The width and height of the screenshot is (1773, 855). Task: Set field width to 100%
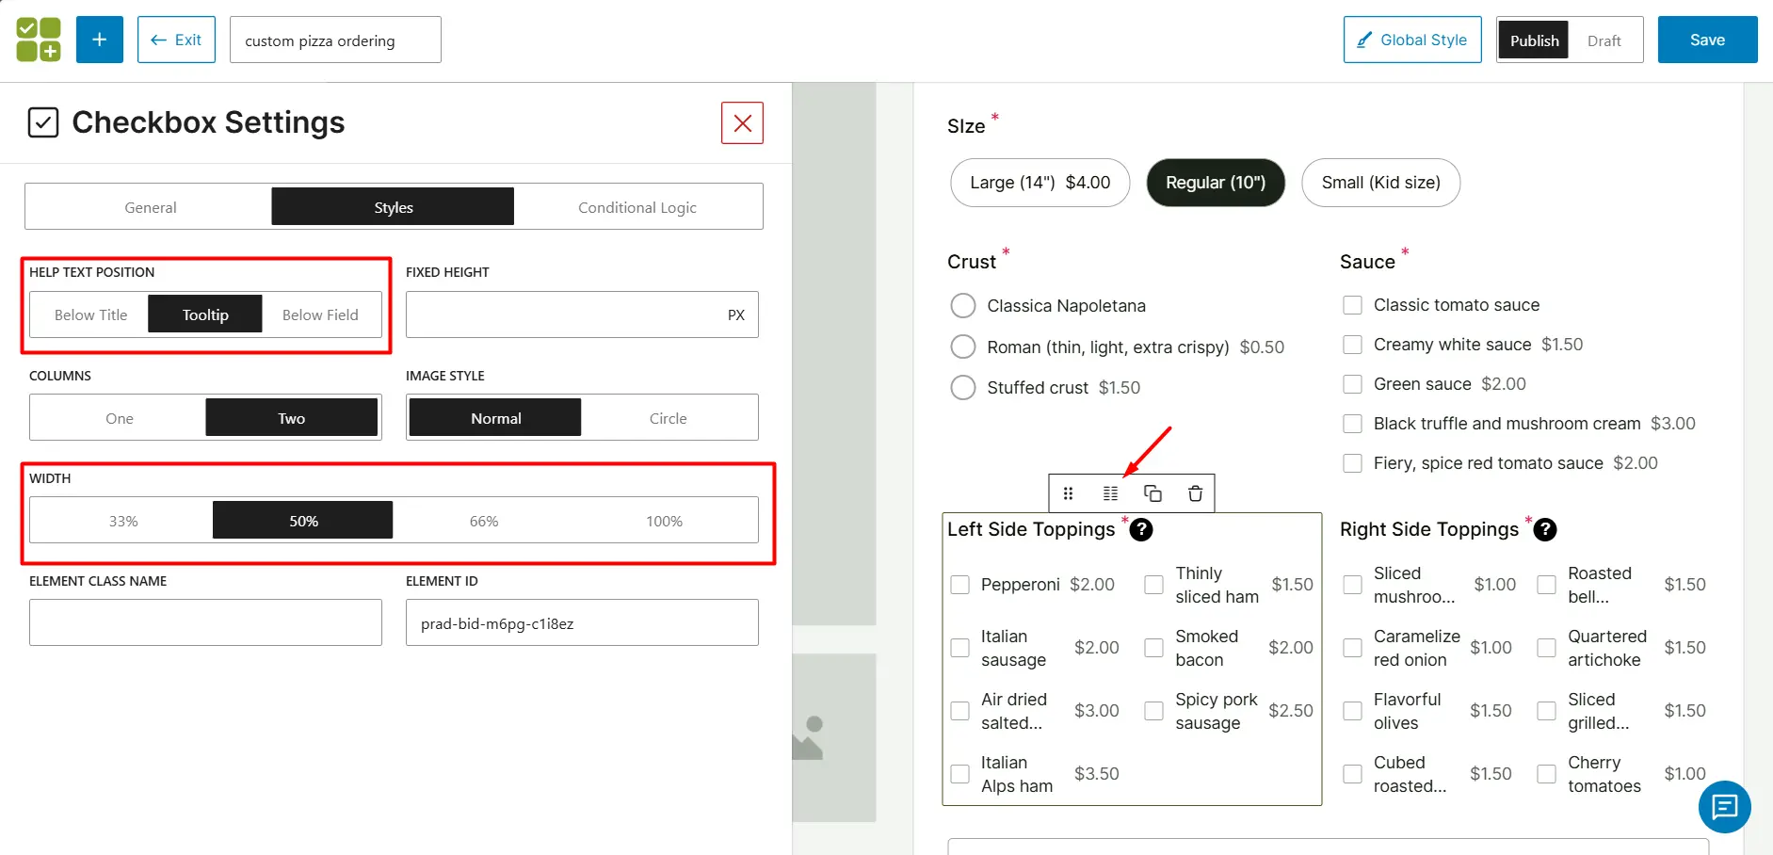pos(664,520)
